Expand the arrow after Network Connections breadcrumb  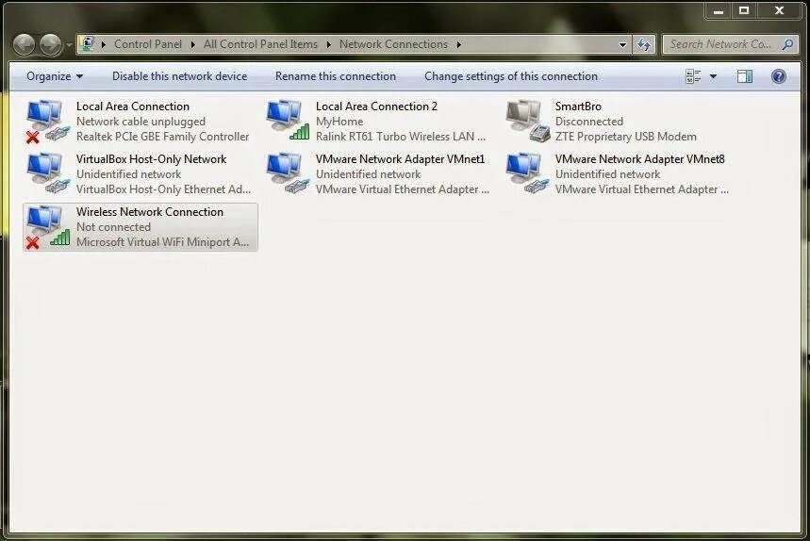click(458, 45)
